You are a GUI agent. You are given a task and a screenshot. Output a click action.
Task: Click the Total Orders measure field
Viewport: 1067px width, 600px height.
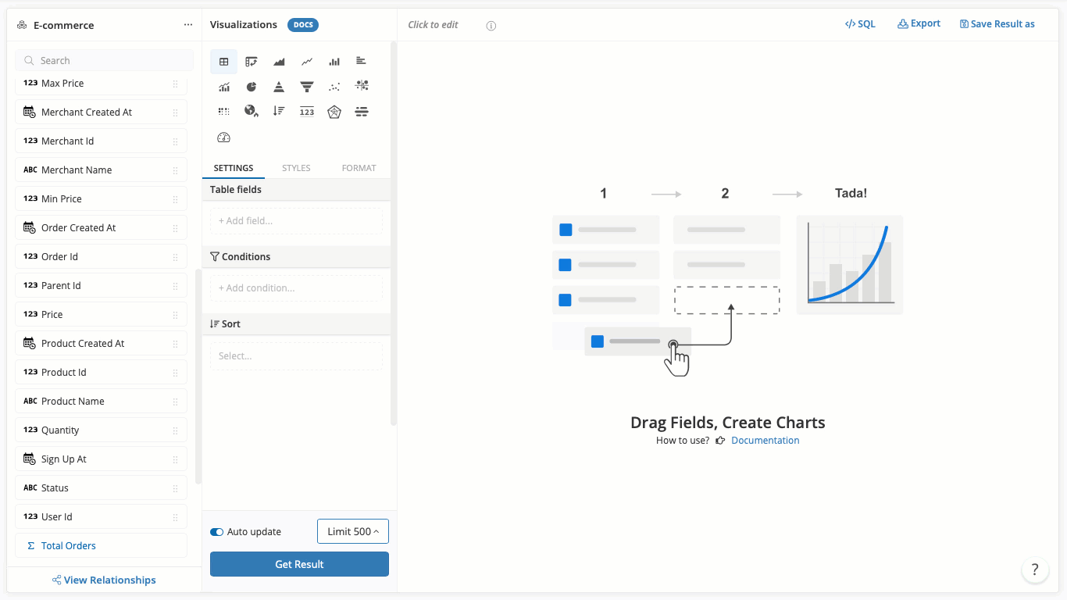(x=69, y=546)
